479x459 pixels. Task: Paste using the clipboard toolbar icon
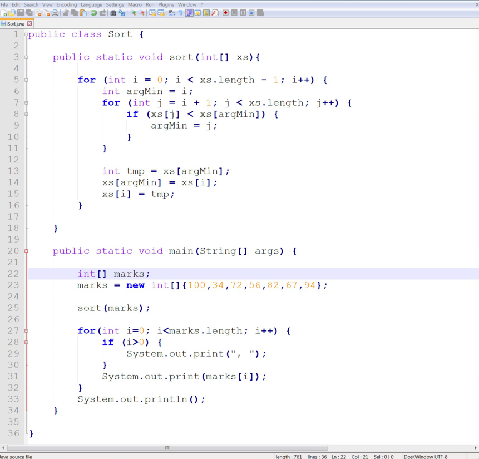pyautogui.click(x=83, y=13)
